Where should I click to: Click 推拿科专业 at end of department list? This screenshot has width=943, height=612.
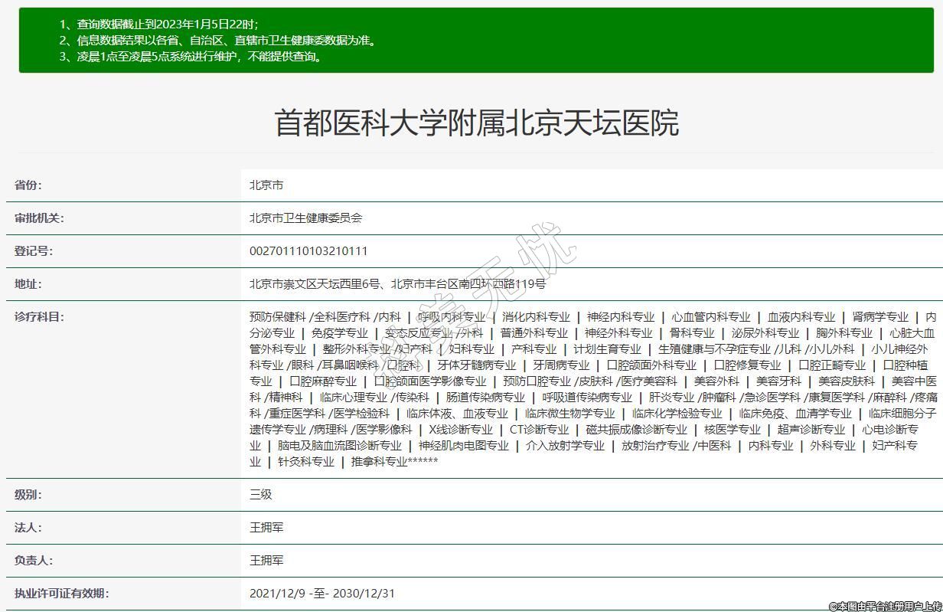(x=379, y=462)
